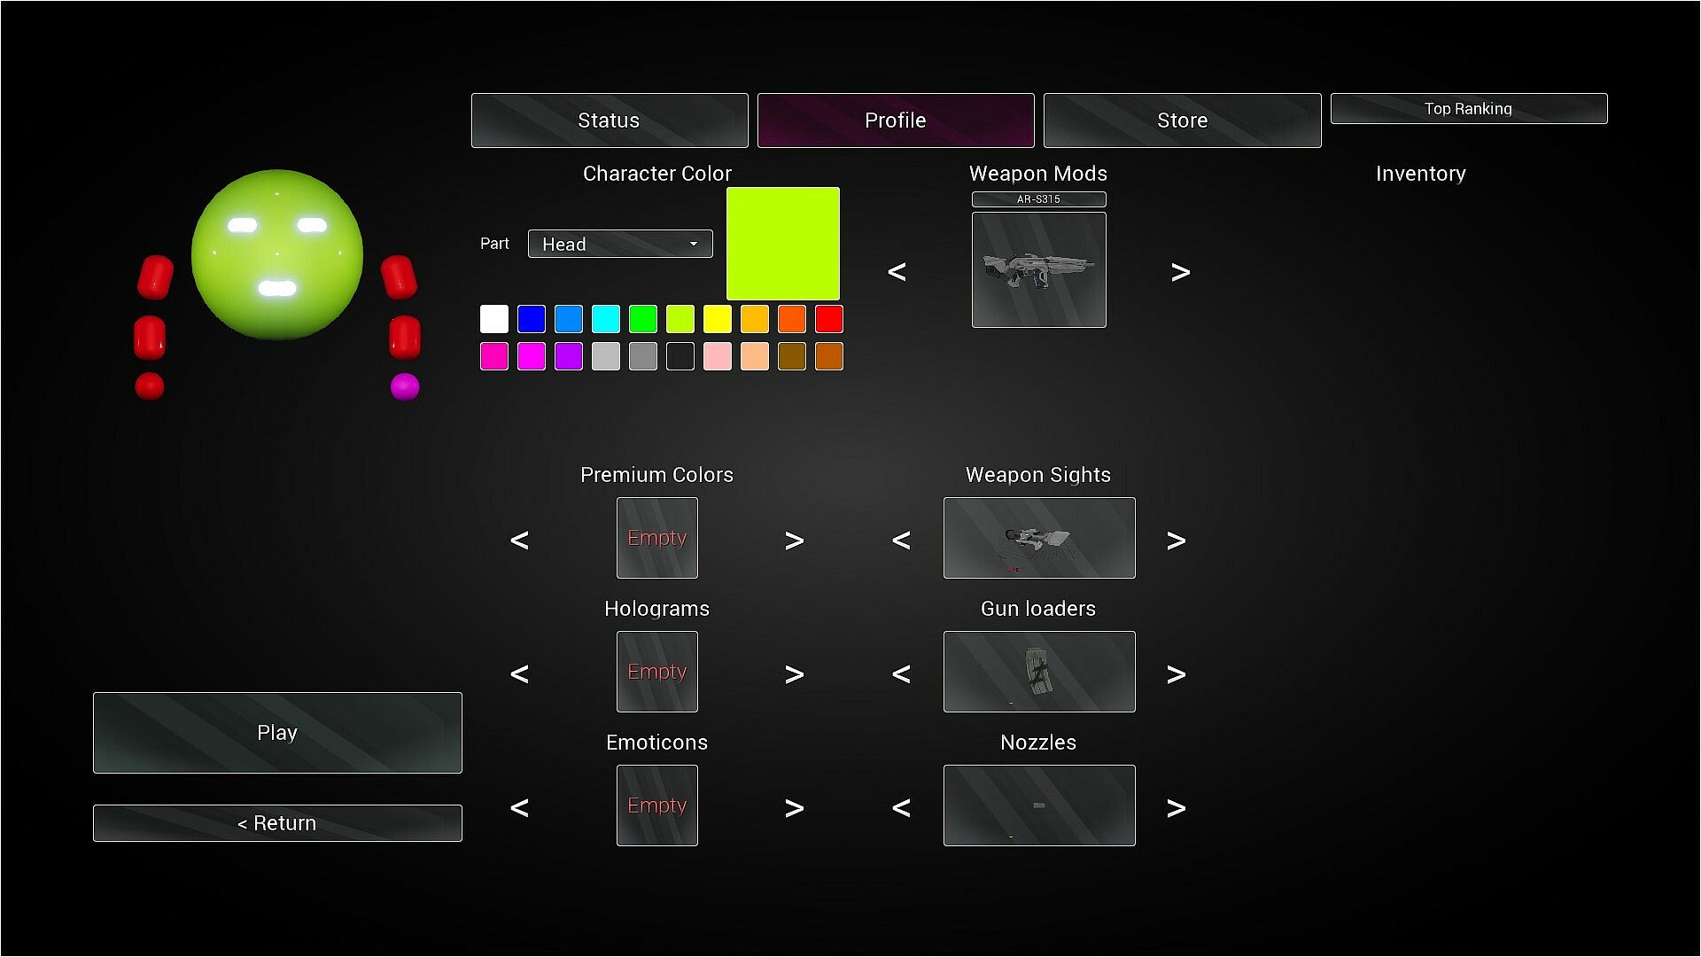Select the Profile tab
This screenshot has height=957, width=1701.
(x=896, y=121)
